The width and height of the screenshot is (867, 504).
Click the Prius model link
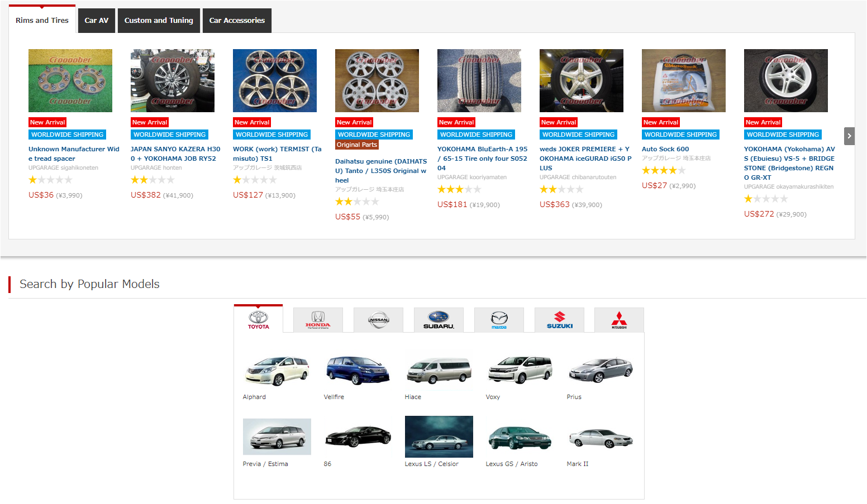(x=574, y=397)
